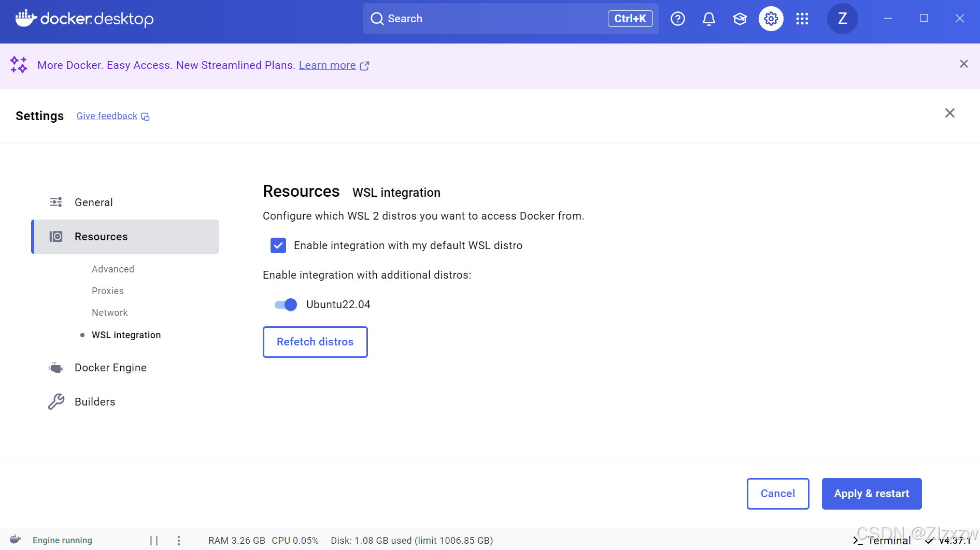Click Apply & restart
This screenshot has height=550, width=980.
(x=872, y=494)
